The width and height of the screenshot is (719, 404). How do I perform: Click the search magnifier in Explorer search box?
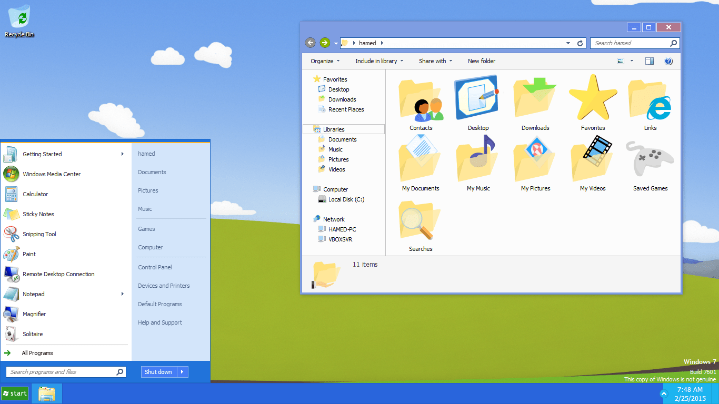[x=673, y=43]
